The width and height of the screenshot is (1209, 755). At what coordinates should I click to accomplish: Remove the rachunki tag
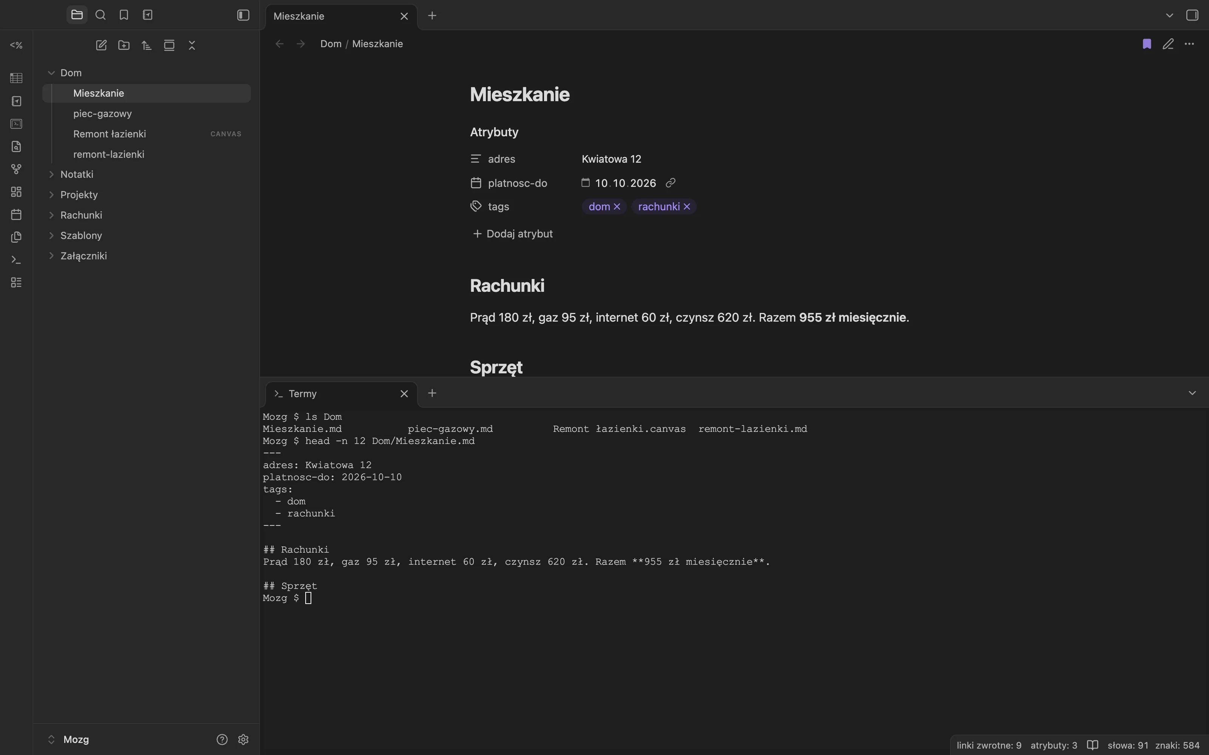687,206
